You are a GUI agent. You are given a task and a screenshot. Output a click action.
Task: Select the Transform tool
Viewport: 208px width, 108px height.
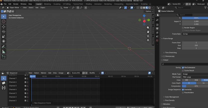click(3, 41)
